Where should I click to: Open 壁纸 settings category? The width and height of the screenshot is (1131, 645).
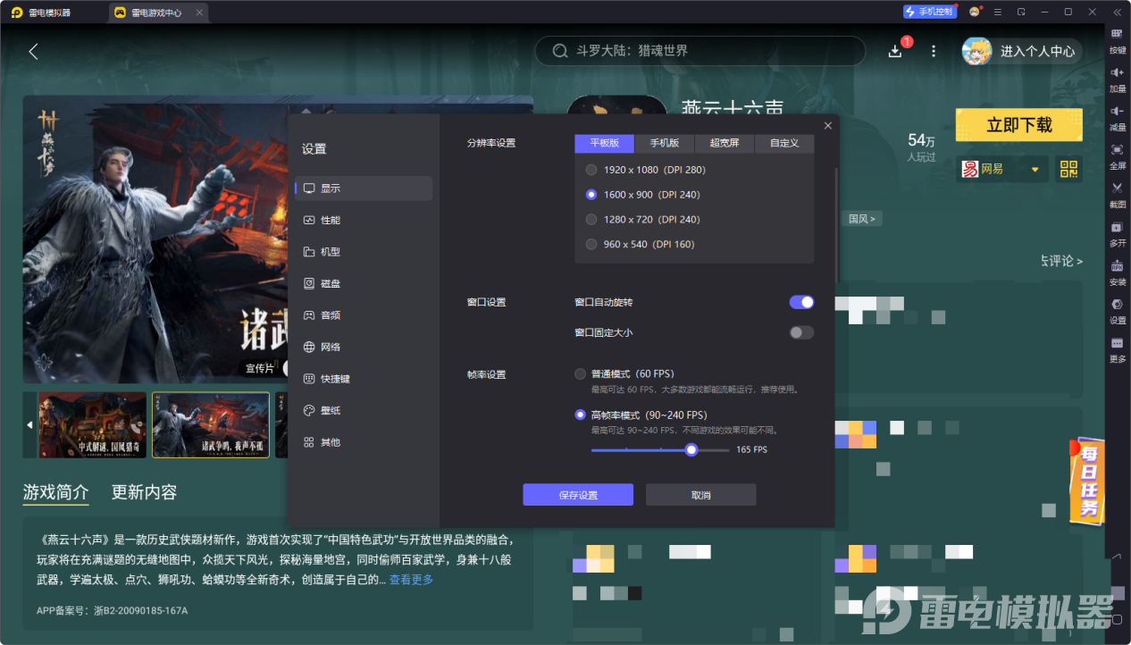(x=364, y=411)
